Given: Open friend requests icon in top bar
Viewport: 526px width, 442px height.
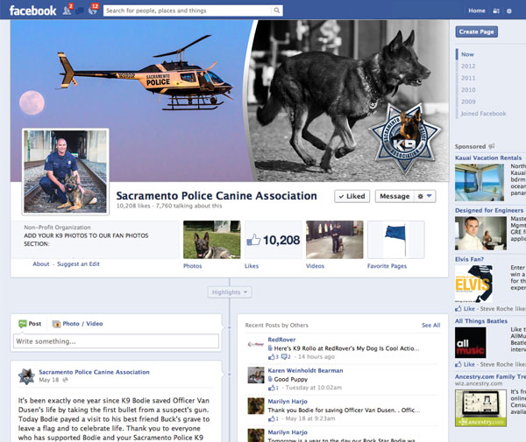Looking at the screenshot, I should pos(68,11).
